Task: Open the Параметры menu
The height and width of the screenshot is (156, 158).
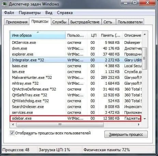Action: (x=30, y=13)
